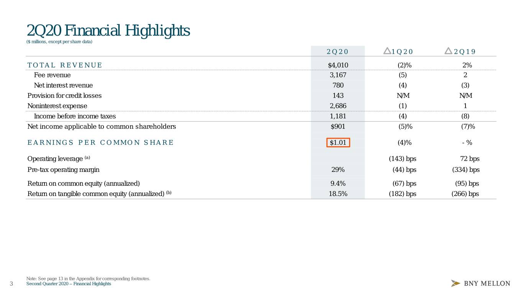Click the 2Q20 column header
Viewport: 523px width, 294px height.
click(x=338, y=52)
